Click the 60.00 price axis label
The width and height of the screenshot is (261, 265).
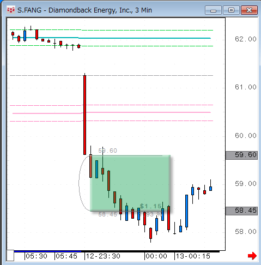tap(246, 136)
